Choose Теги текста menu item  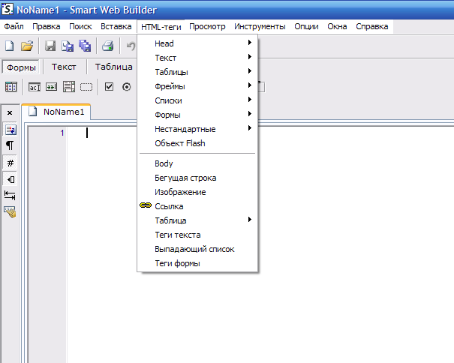click(x=197, y=235)
